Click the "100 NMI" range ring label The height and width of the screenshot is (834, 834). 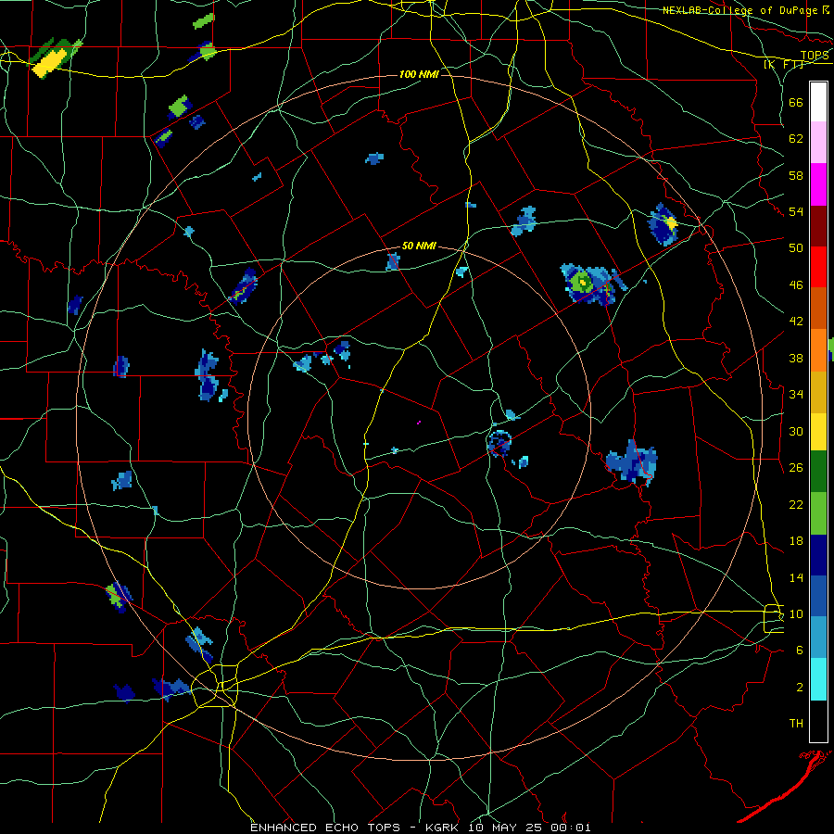[419, 74]
